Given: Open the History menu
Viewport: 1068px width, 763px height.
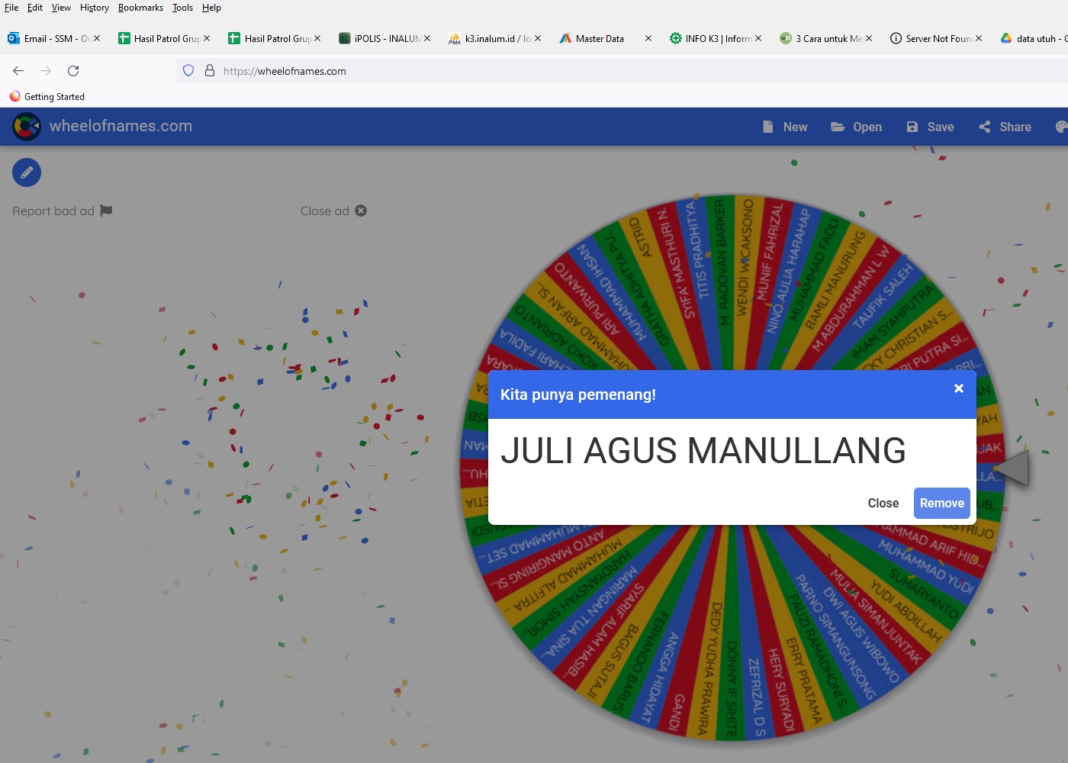Looking at the screenshot, I should [94, 8].
